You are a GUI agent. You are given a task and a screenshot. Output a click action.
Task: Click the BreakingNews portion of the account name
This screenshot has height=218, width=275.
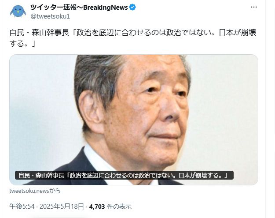click(106, 8)
